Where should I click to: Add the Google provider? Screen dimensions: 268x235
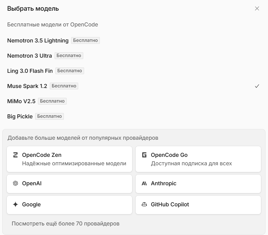tap(69, 205)
